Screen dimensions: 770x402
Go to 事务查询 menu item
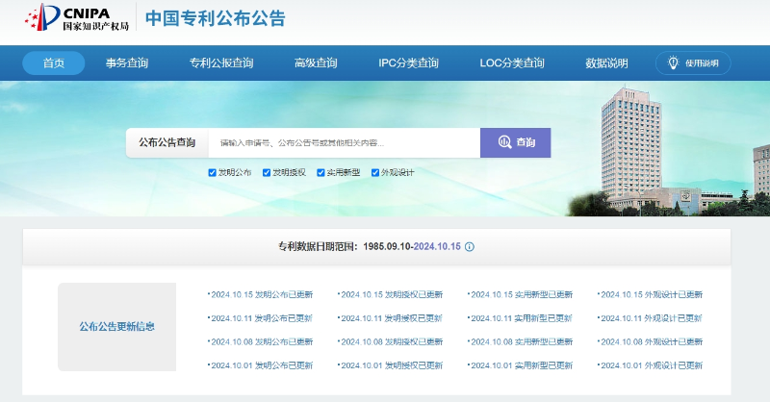point(127,63)
